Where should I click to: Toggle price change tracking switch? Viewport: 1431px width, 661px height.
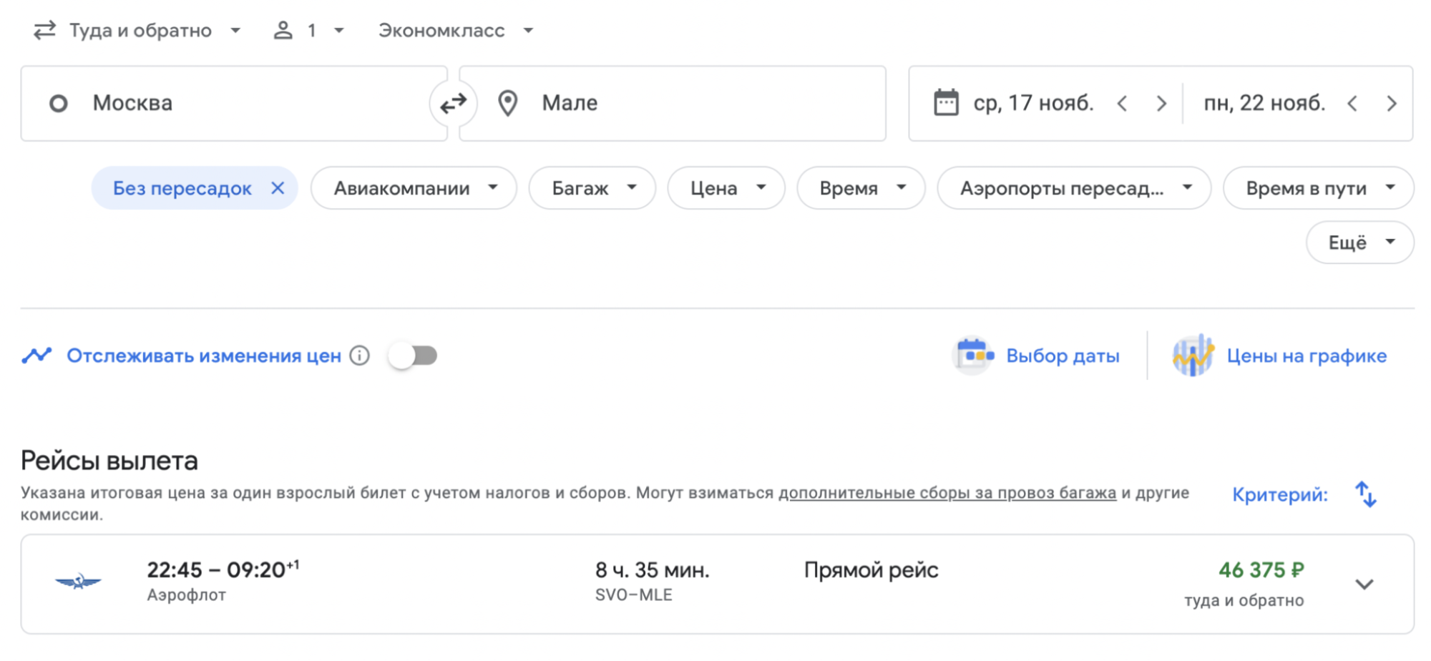click(x=414, y=356)
